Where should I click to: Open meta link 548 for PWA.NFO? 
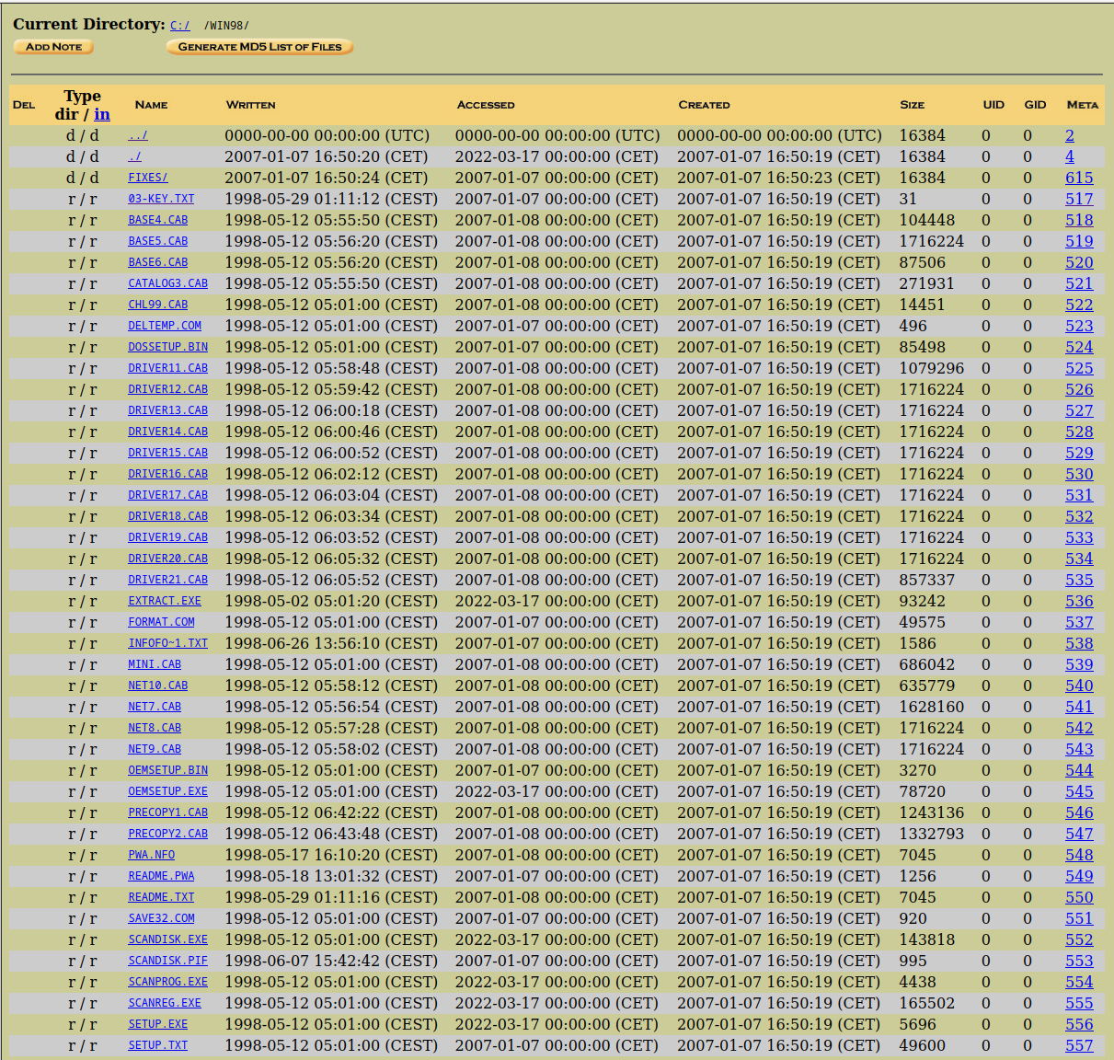pos(1079,855)
